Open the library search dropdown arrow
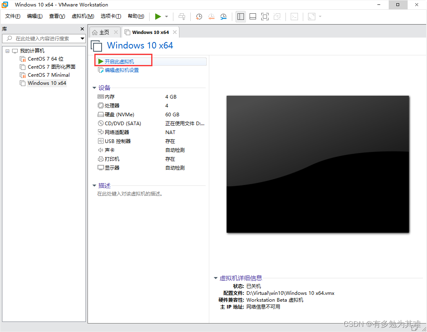The image size is (427, 332). 82,38
